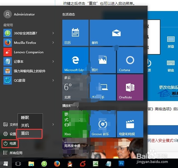Open the red G app on the taskbar

[x=83, y=164]
